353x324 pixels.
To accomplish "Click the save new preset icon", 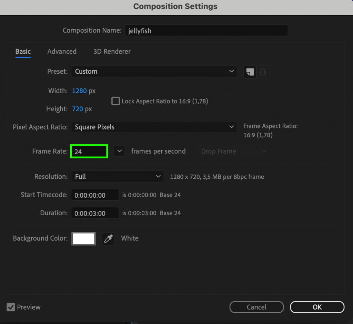I will [x=250, y=72].
